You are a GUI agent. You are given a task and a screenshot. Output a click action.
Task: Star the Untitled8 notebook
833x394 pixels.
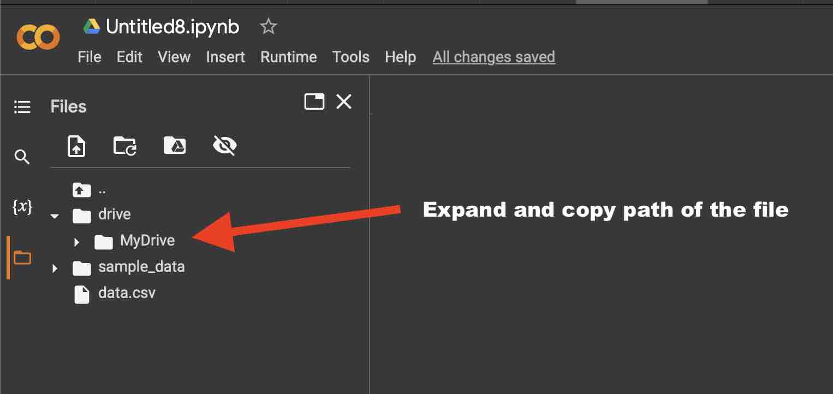pyautogui.click(x=268, y=26)
